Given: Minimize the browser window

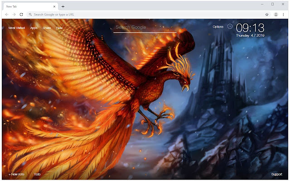Looking at the screenshot, I should (x=262, y=4).
